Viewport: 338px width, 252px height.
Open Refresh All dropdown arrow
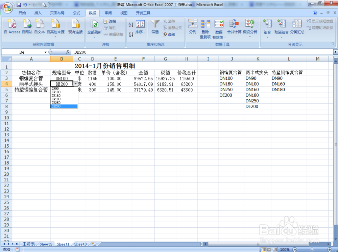[x=94, y=37]
